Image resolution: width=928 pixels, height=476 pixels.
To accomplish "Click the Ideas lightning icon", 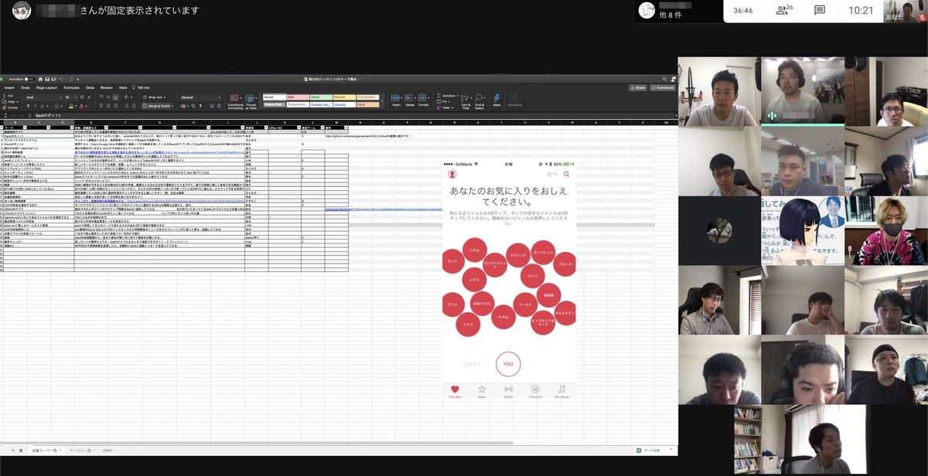I will (496, 100).
